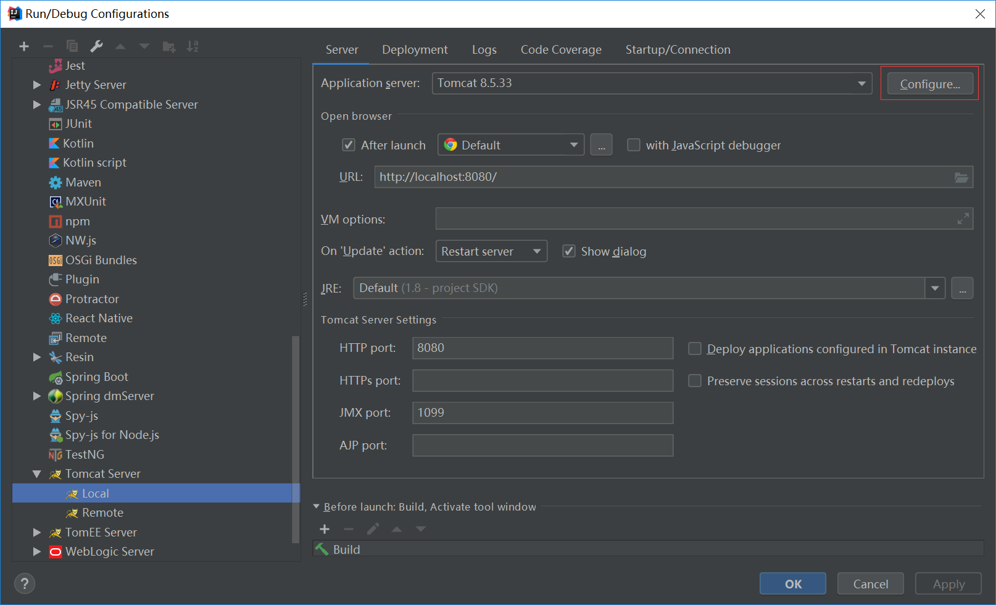Copy configuration using the duplicate icon
Screen dimensions: 996x605
point(72,46)
